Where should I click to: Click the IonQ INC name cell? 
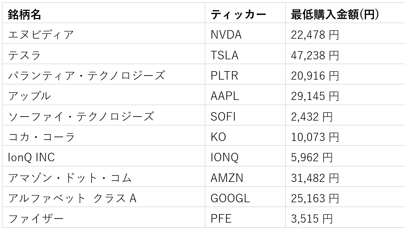(31, 158)
